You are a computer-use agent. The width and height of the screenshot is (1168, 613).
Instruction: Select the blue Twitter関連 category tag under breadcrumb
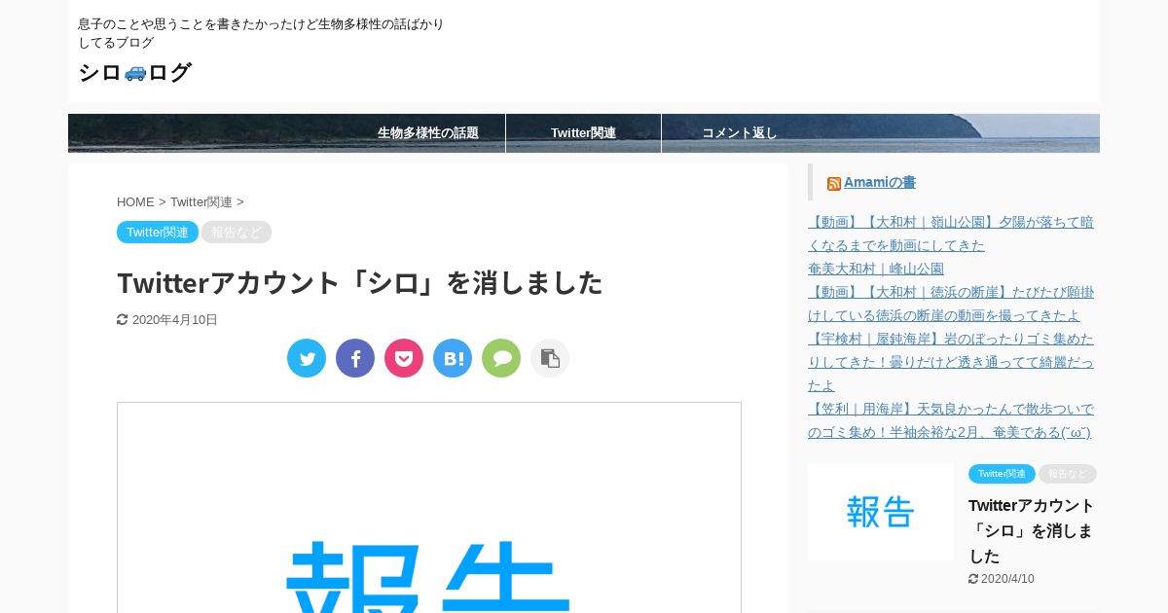(158, 232)
